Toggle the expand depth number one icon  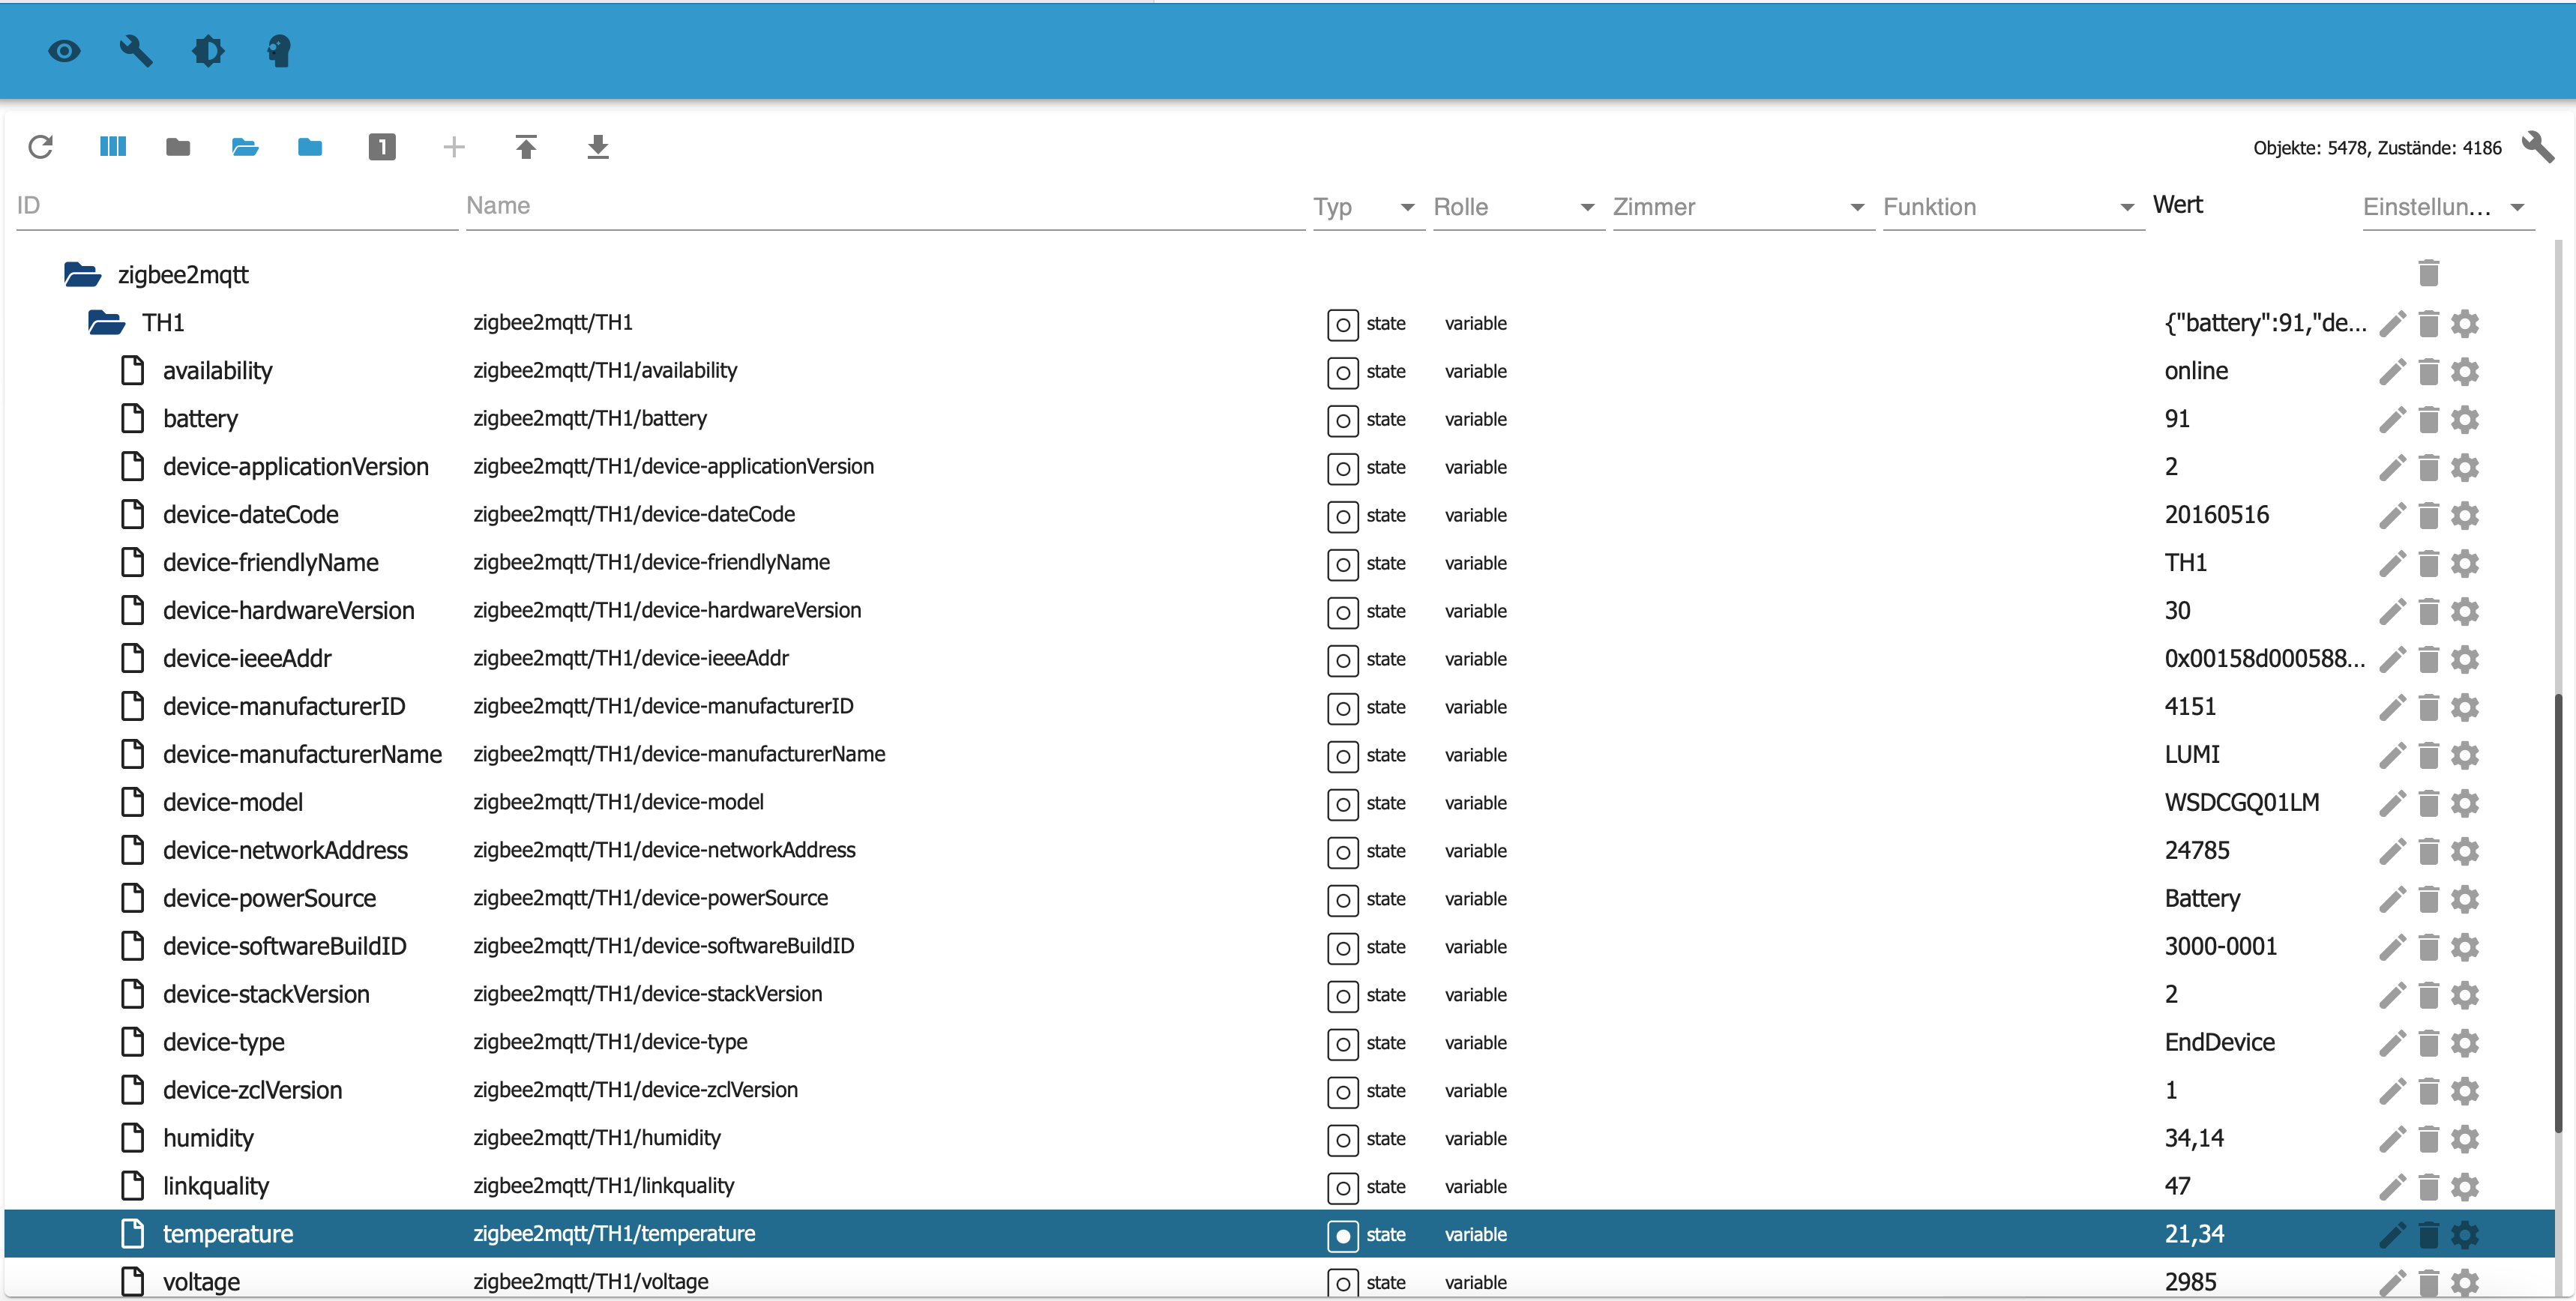382,148
